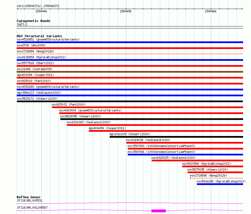Click the DGV Structural Variants track title

click(39, 36)
